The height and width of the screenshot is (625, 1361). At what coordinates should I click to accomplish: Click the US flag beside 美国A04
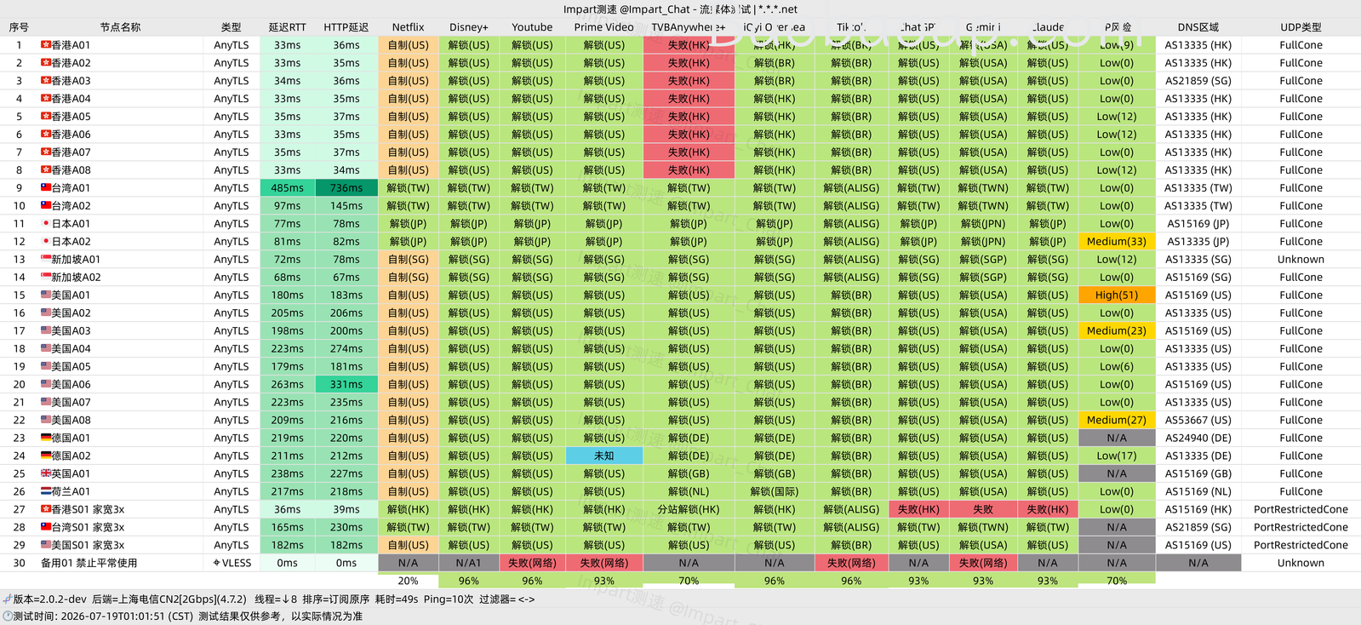(x=46, y=349)
